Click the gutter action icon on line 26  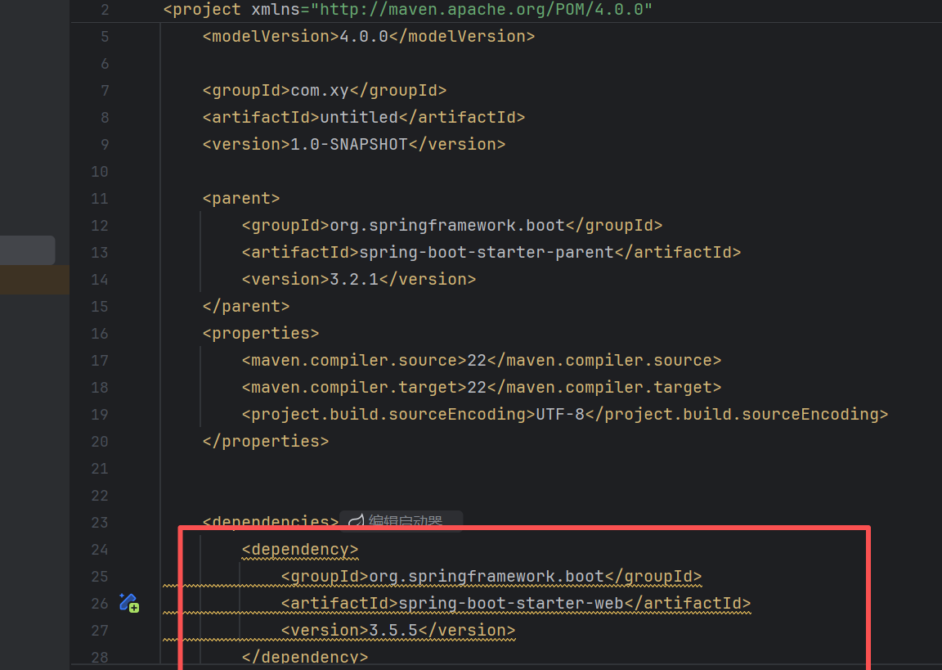point(129,603)
